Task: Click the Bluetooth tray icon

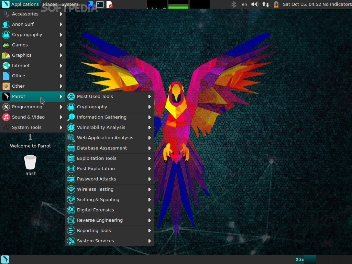Action: coord(234,4)
